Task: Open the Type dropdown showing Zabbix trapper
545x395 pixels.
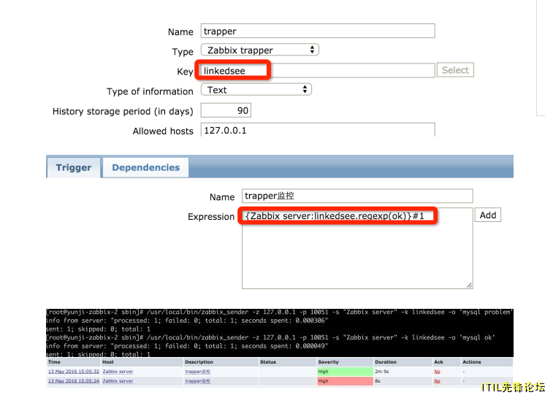Action: pyautogui.click(x=259, y=50)
